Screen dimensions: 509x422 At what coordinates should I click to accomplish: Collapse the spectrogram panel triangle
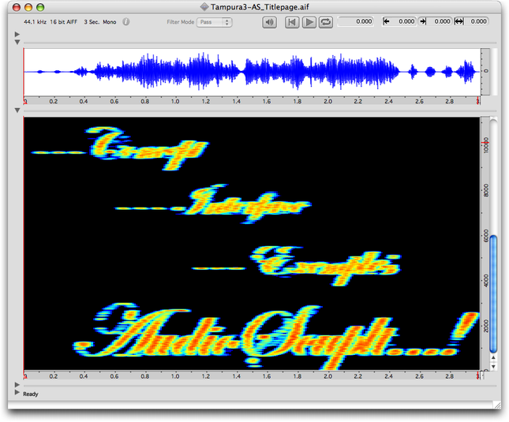click(x=17, y=111)
